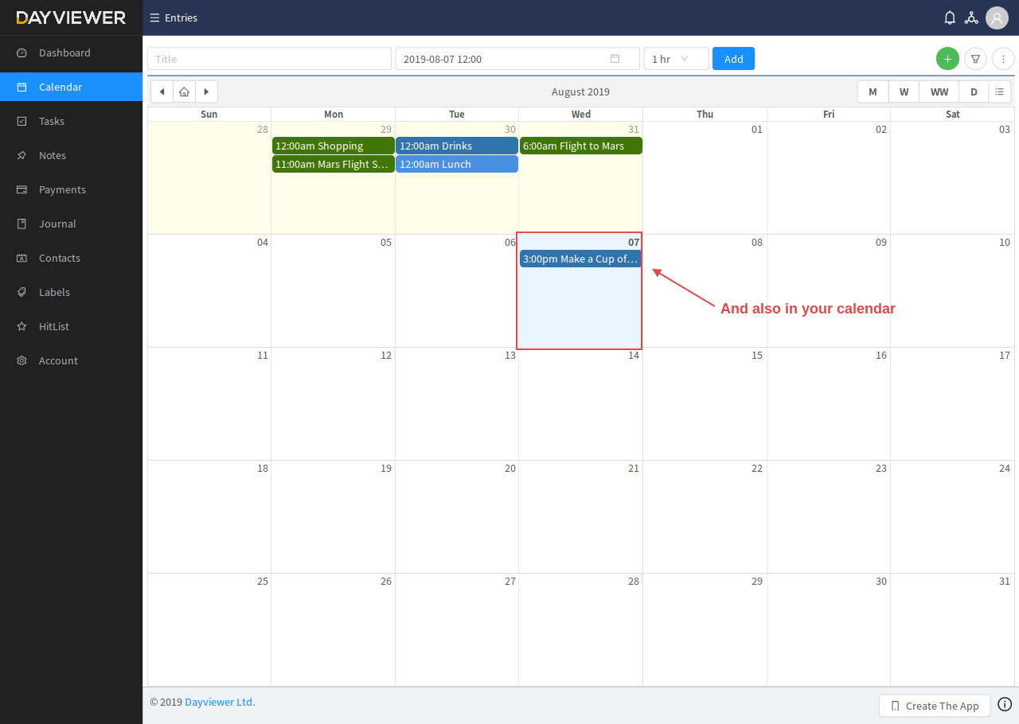Click the Tasks checkbox icon in sidebar

click(x=22, y=121)
